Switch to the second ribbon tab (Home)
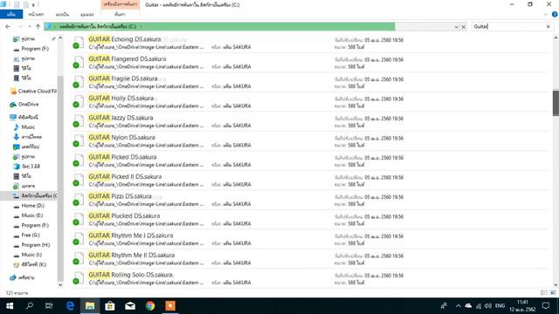 click(36, 14)
